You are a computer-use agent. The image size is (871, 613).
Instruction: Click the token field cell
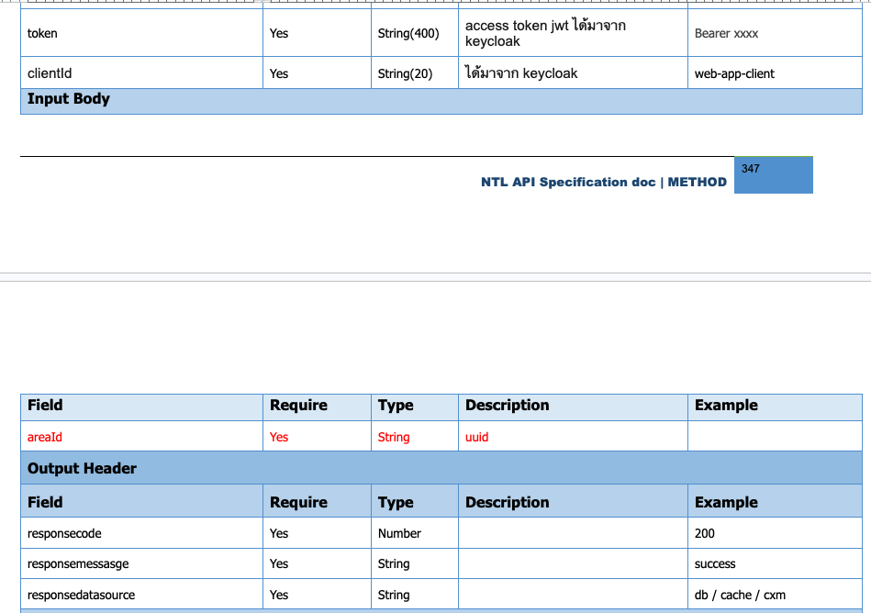tap(42, 33)
